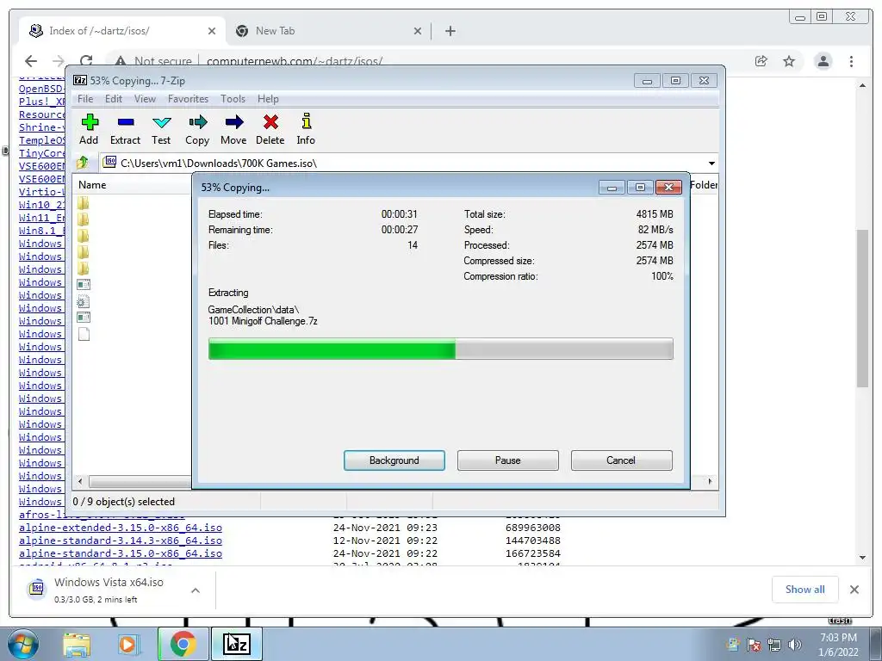The height and width of the screenshot is (661, 882).
Task: Open alpine-standard-3.14.3-x86_64.iso link
Action: click(x=121, y=541)
